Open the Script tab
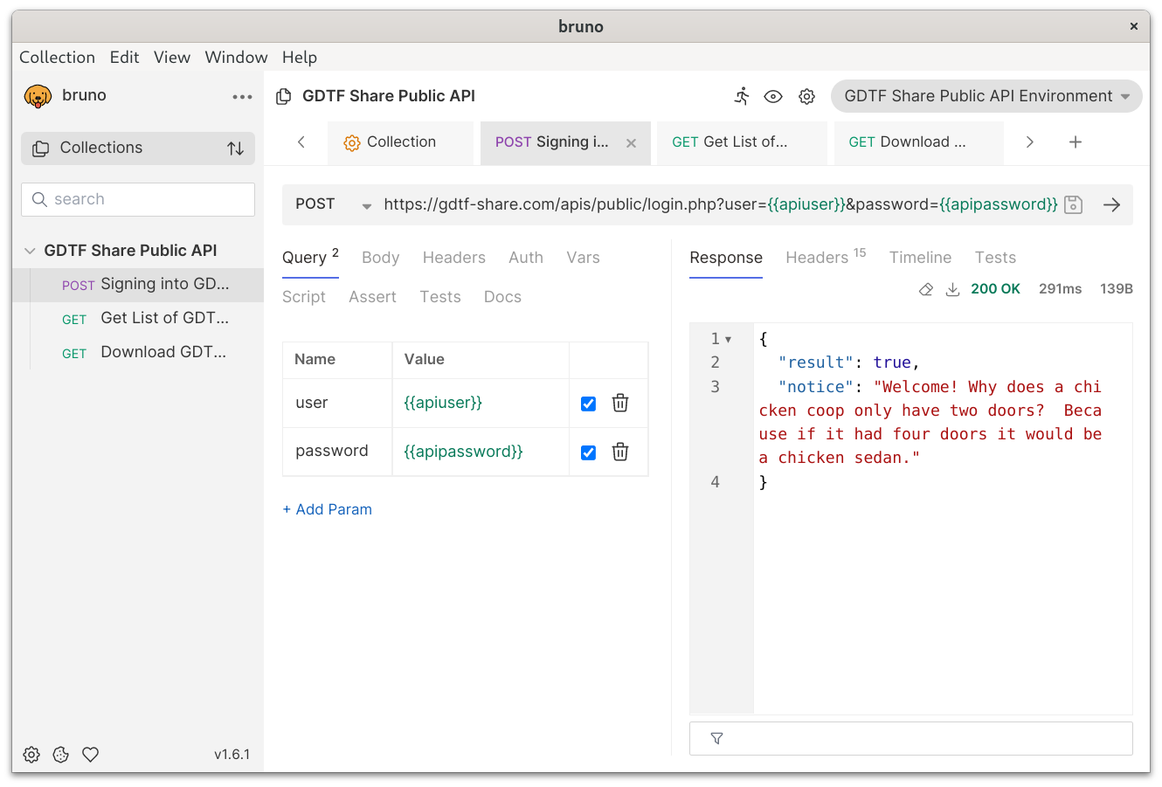The image size is (1162, 787). [304, 297]
